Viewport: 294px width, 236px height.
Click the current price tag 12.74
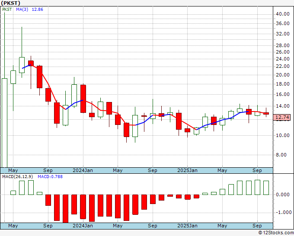282,117
